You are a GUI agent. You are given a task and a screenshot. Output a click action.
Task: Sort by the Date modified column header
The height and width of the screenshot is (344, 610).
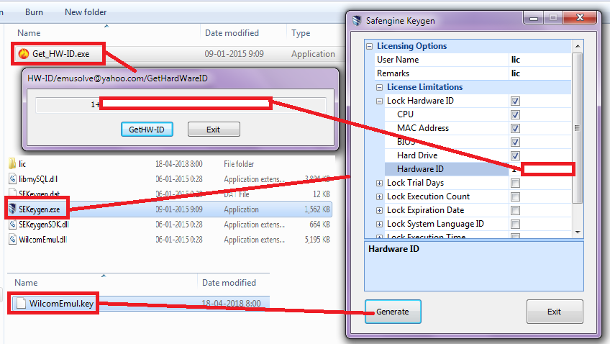click(232, 33)
